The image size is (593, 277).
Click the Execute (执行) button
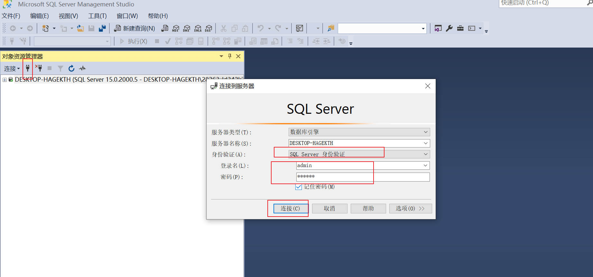(x=134, y=41)
